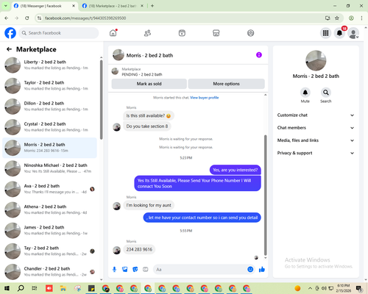Click the chat messages scrollbar thumb

[265, 195]
